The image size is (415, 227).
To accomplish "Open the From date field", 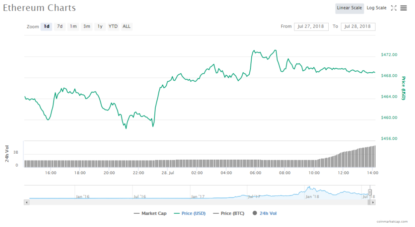I will point(311,27).
